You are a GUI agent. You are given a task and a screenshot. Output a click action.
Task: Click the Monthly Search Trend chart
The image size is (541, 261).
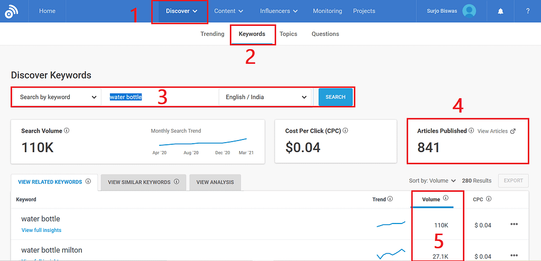click(x=203, y=142)
